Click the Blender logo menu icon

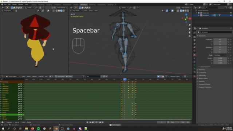point(2,4)
